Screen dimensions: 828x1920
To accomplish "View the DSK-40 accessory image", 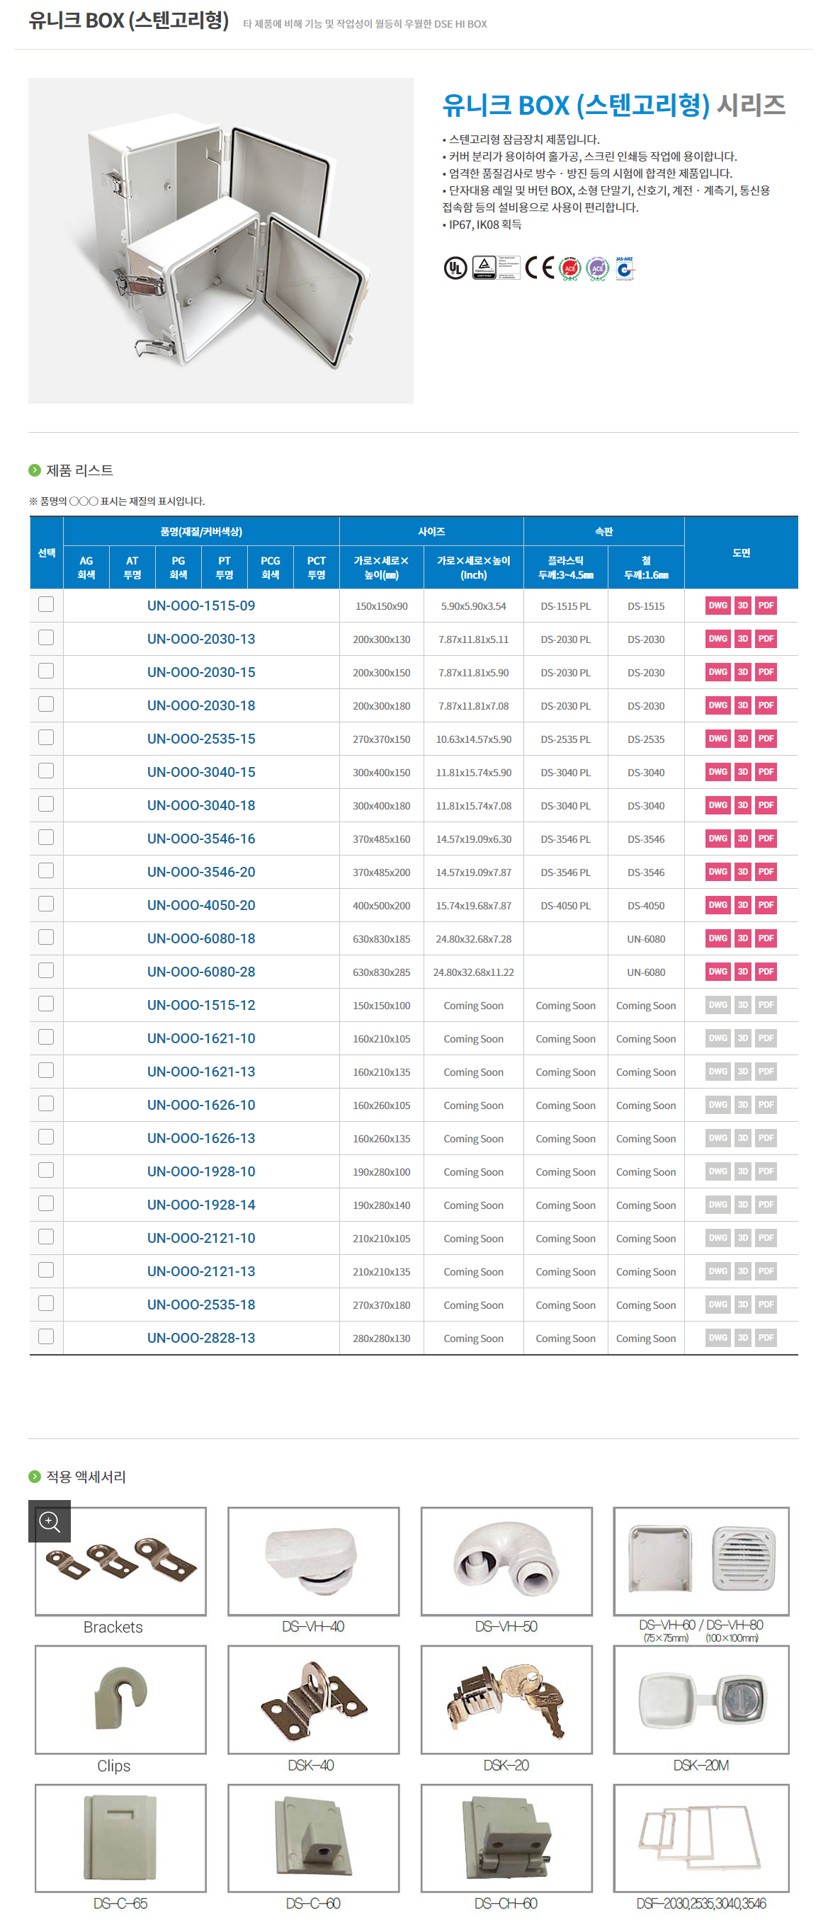I will click(313, 1700).
